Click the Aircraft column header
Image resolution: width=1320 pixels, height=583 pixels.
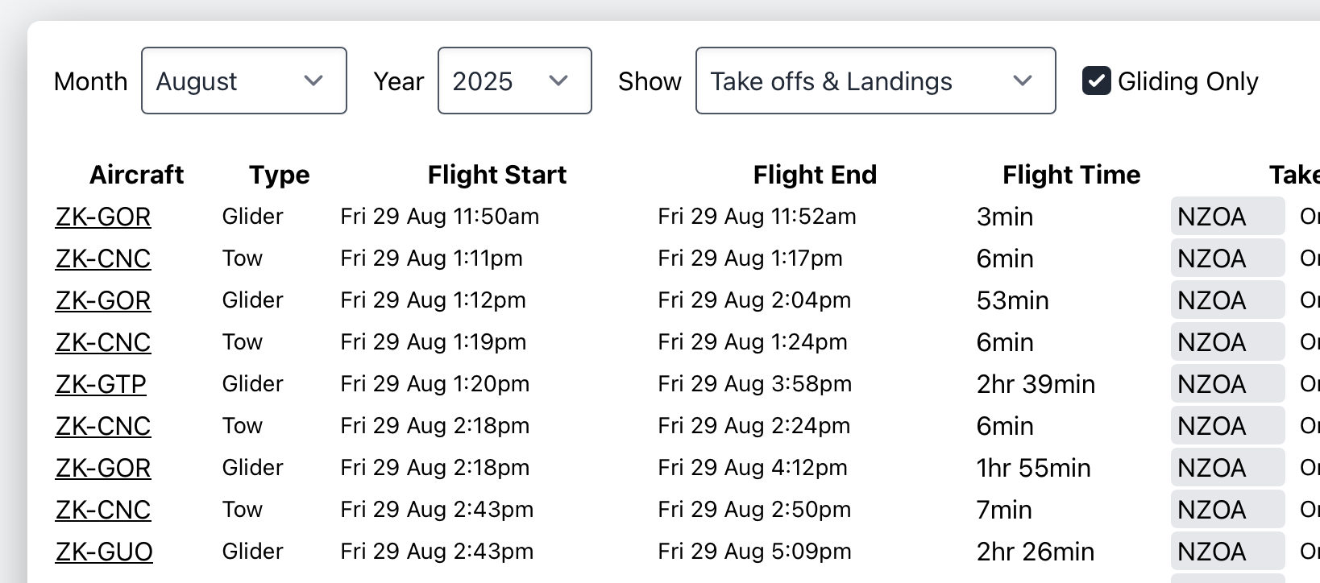(136, 175)
